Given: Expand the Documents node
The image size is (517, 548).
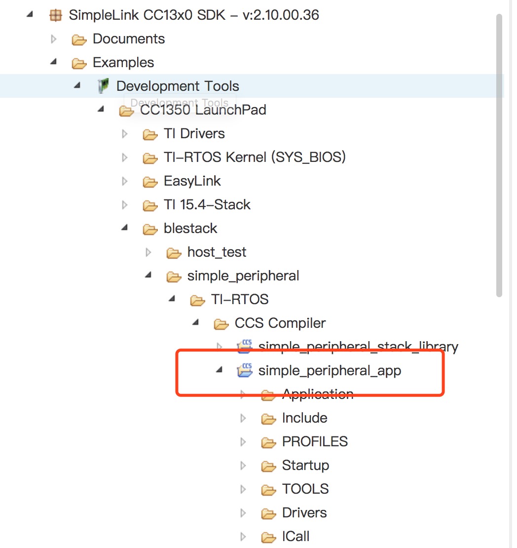Looking at the screenshot, I should [x=53, y=39].
